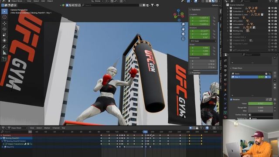This screenshot has height=157, width=279.
Task: Open the Dope Sheet Select menu
Action: click(x=39, y=128)
